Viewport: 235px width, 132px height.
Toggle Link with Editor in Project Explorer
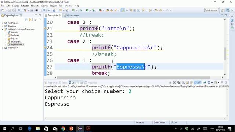(30, 19)
